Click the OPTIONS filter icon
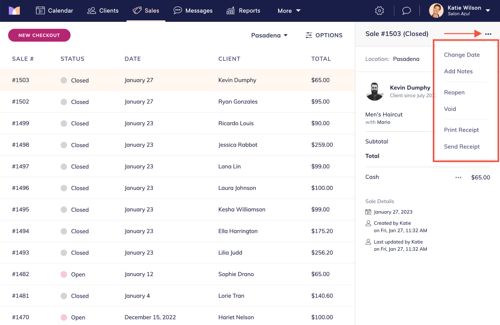 pos(308,35)
